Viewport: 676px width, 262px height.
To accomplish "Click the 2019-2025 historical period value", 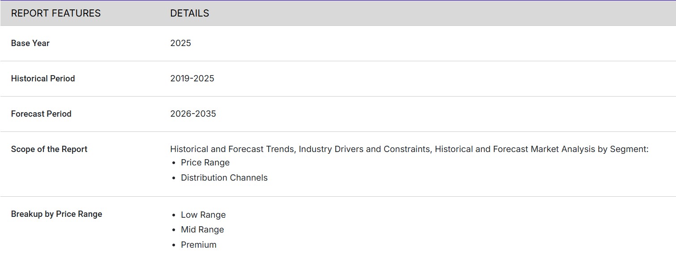I will 192,79.
